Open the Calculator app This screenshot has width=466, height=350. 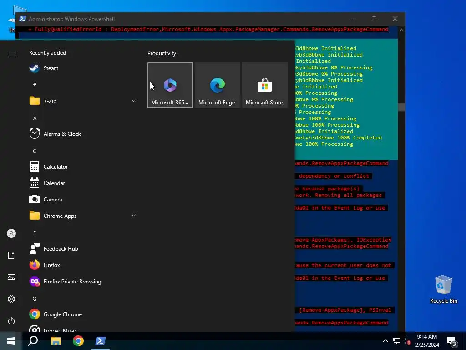[83, 167]
